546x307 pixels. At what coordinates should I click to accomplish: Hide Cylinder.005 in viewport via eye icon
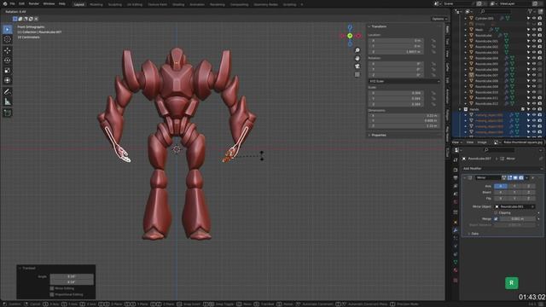tap(534, 19)
